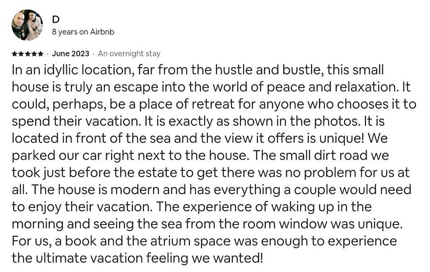Click the words "room window"

(x=284, y=224)
